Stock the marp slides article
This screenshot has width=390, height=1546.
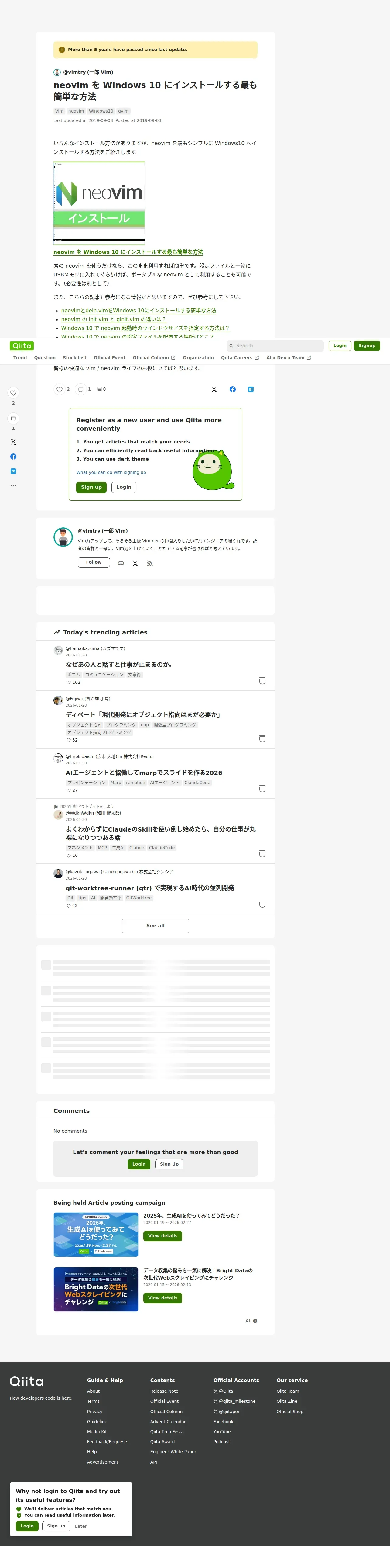click(x=262, y=789)
